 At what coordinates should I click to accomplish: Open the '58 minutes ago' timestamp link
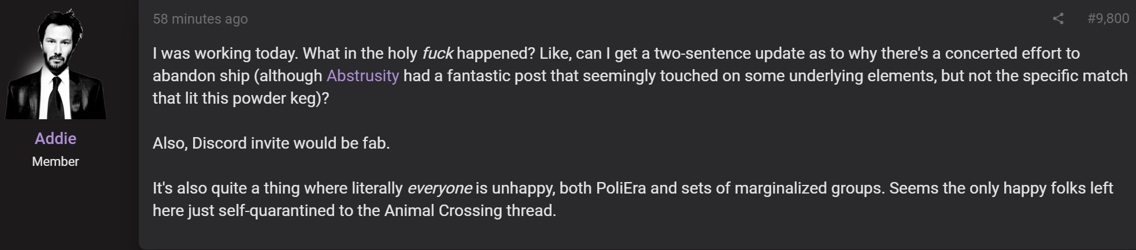point(200,19)
